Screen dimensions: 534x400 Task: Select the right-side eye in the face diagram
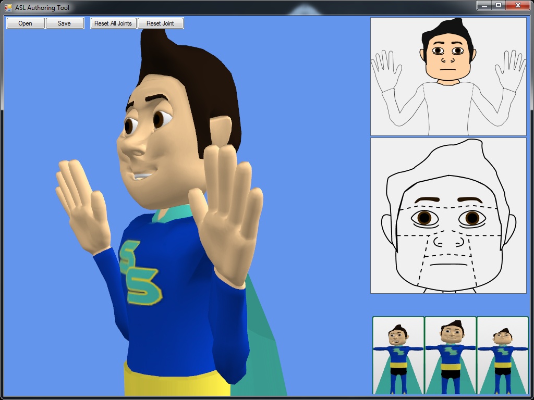[x=472, y=218]
